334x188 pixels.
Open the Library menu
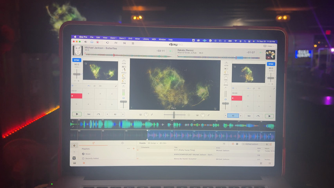(146, 39)
